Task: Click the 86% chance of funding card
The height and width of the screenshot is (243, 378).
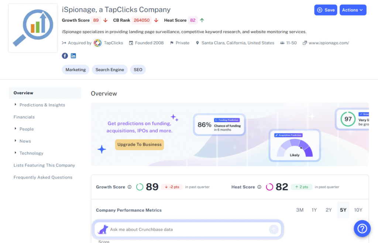Action: tap(219, 125)
